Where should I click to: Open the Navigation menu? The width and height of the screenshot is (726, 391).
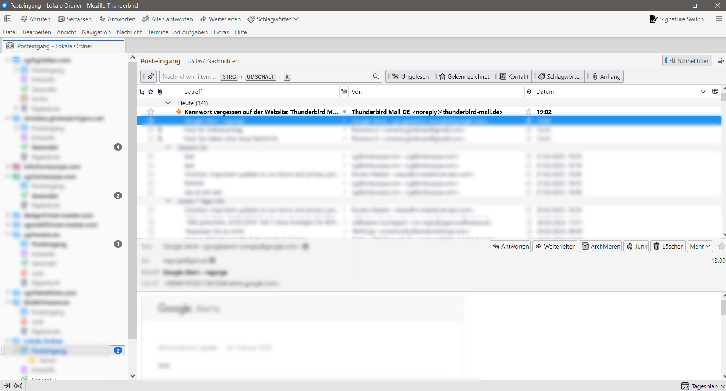click(x=96, y=32)
